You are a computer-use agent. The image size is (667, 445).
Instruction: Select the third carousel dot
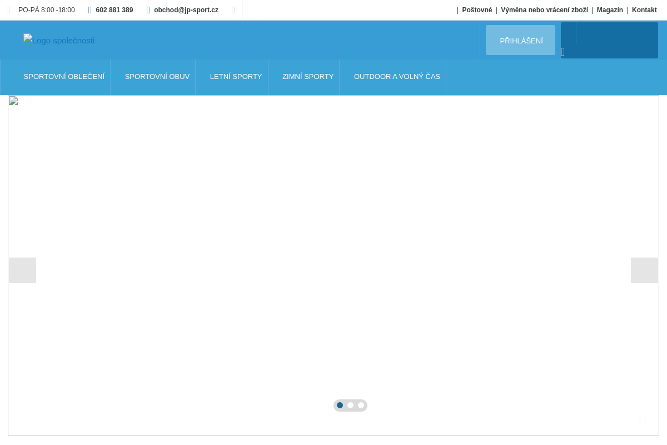point(361,406)
